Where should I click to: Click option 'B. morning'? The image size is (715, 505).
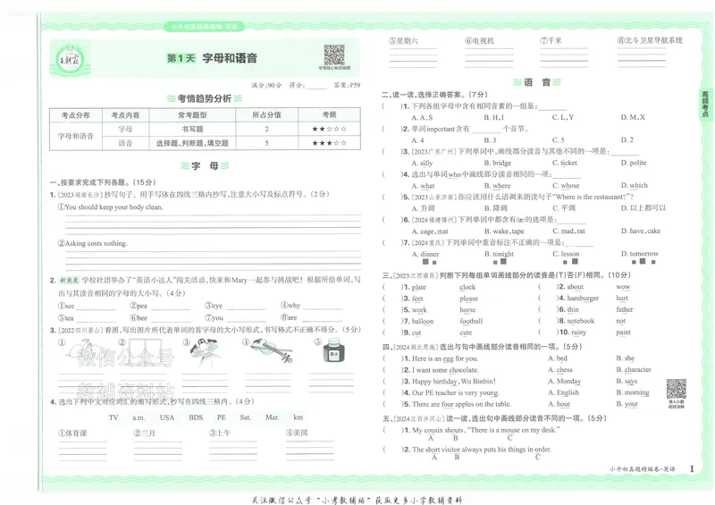point(632,392)
